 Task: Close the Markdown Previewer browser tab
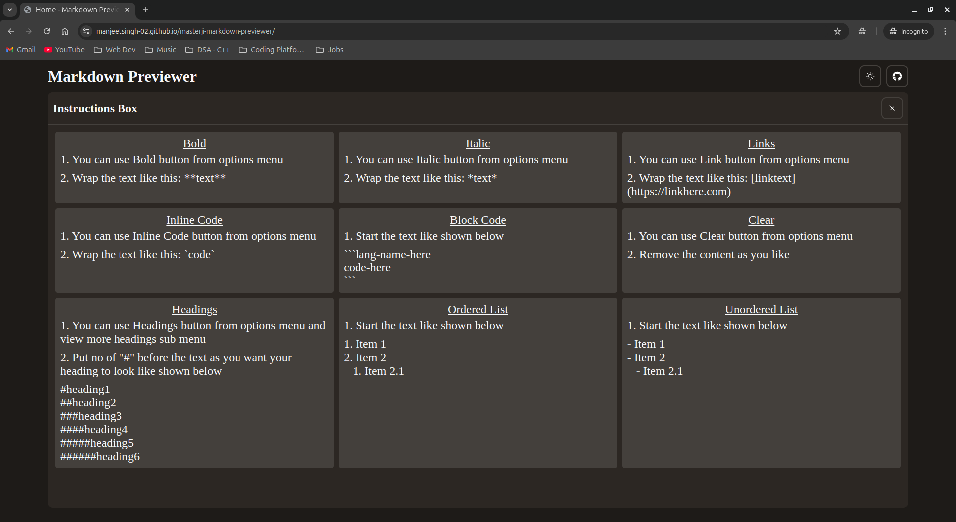click(127, 10)
